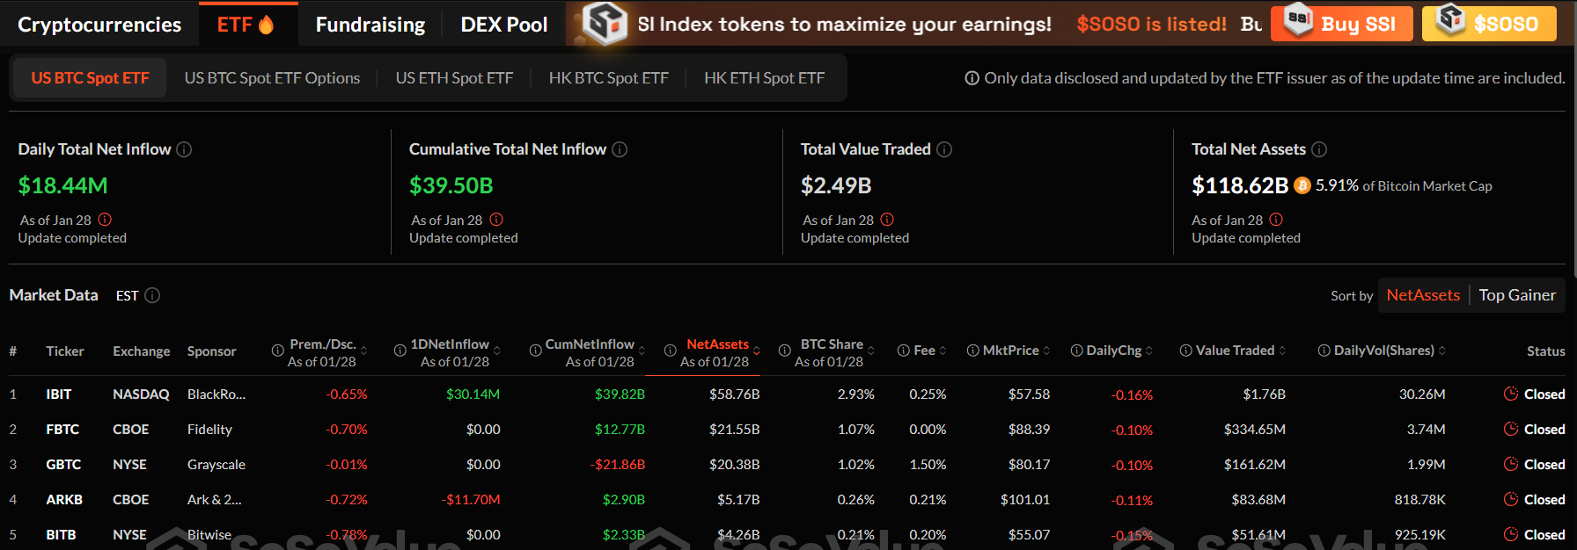Open the GBTC ticker link
This screenshot has width=1577, height=550.
click(x=63, y=464)
